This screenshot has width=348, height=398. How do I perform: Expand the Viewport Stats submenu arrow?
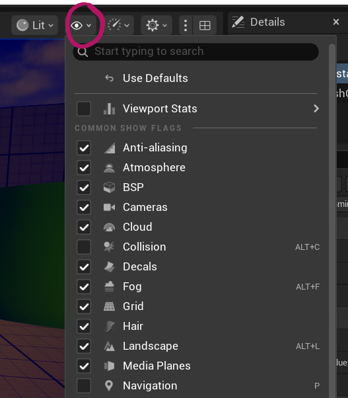tap(316, 108)
